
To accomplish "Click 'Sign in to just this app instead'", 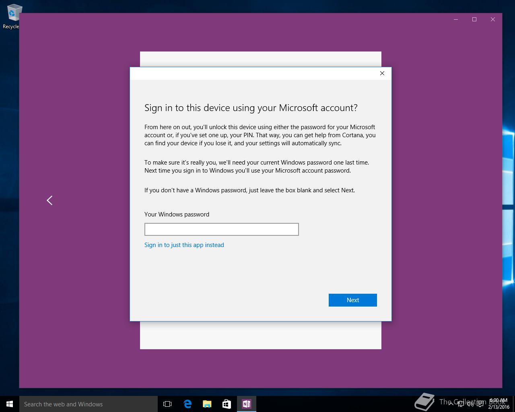I will click(184, 245).
